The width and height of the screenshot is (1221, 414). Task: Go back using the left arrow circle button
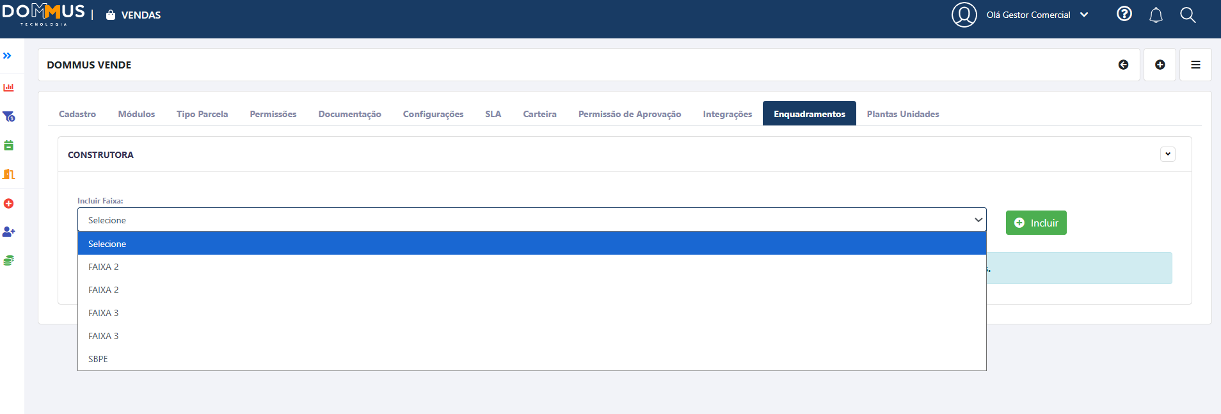(x=1123, y=65)
